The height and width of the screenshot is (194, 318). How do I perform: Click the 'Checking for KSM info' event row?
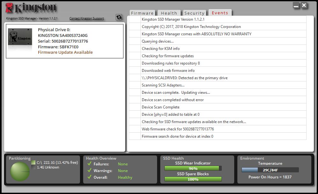pyautogui.click(x=217, y=48)
